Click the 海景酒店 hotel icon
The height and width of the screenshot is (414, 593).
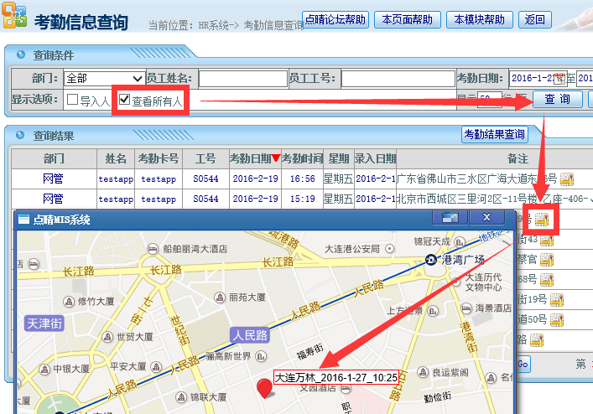(466, 308)
